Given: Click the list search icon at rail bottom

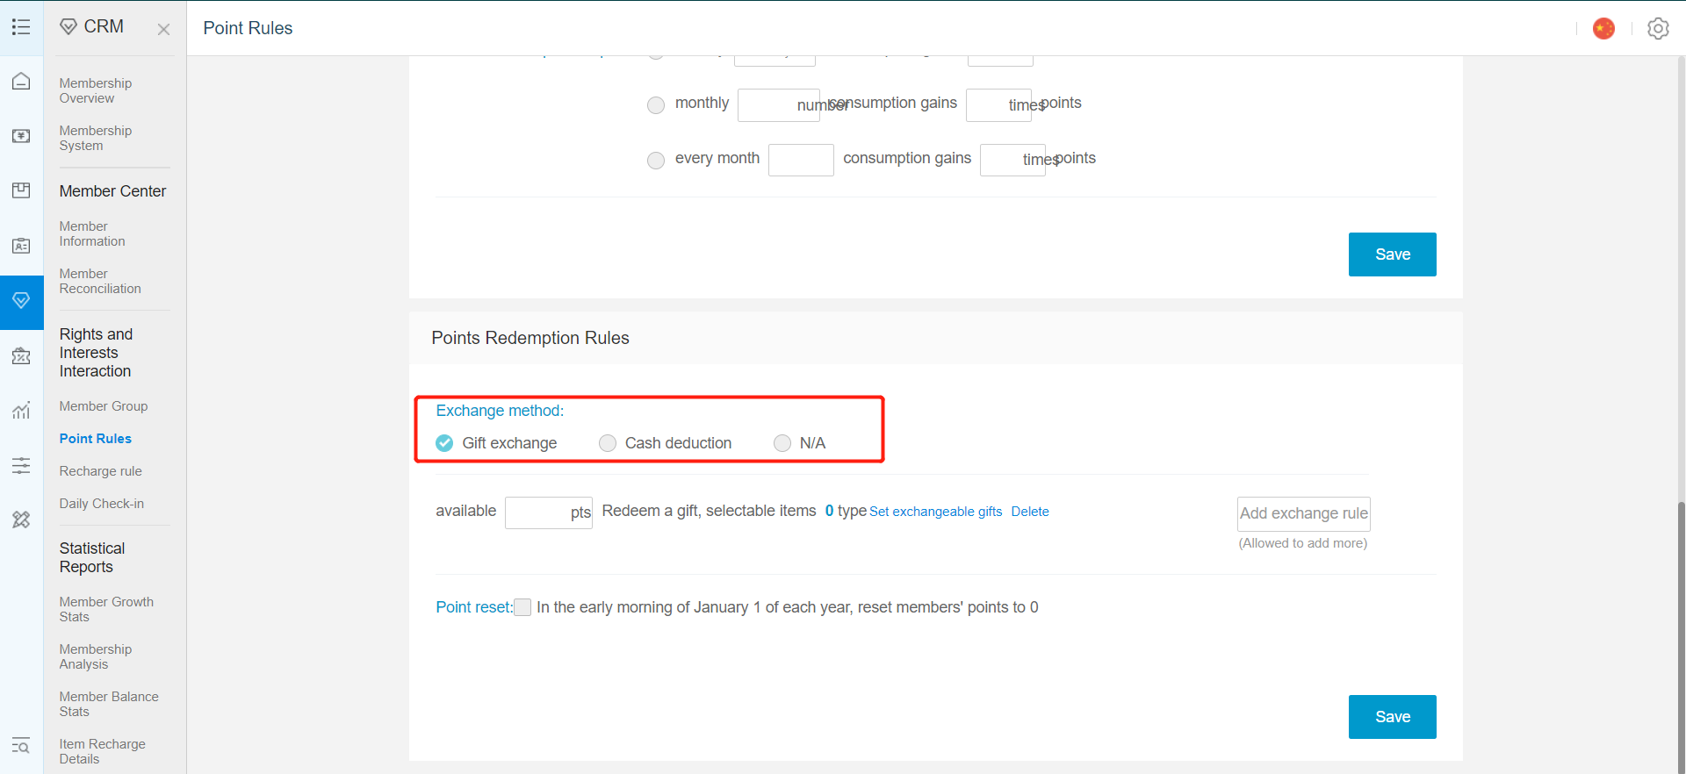Looking at the screenshot, I should (x=21, y=746).
